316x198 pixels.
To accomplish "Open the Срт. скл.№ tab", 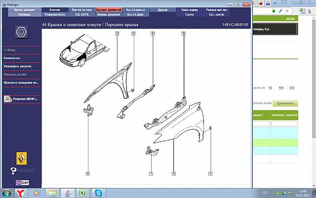I will click(216, 15).
